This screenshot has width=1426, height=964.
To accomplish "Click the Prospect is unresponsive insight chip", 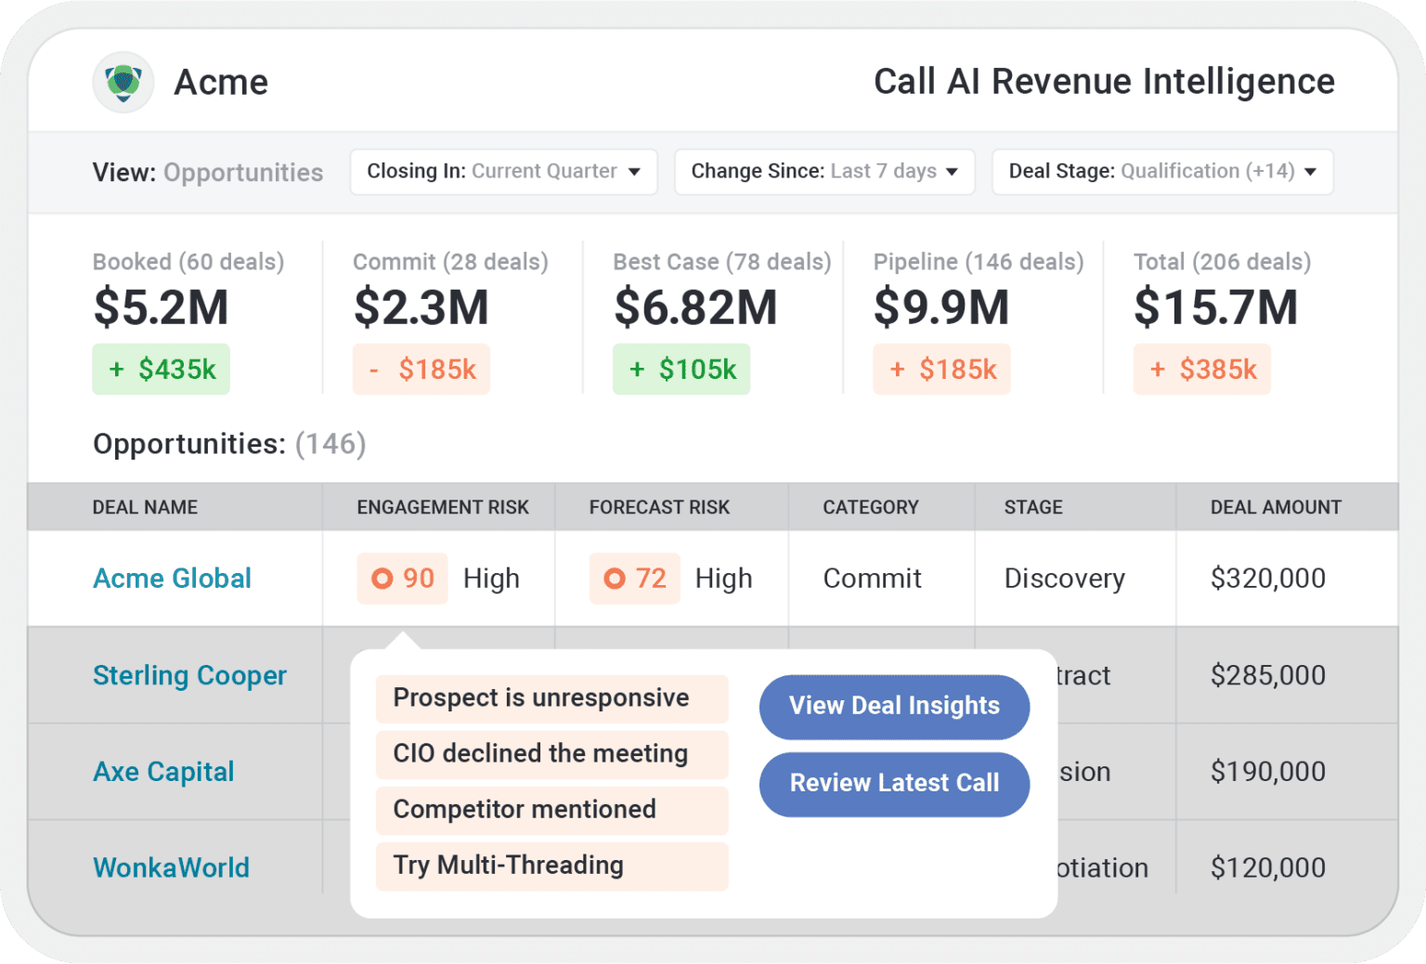I will click(551, 698).
